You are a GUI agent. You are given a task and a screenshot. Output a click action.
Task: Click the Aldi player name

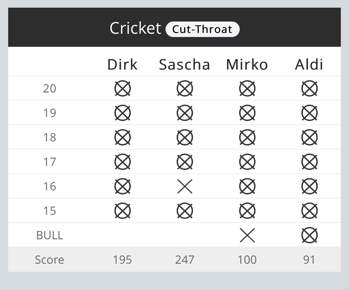point(309,65)
